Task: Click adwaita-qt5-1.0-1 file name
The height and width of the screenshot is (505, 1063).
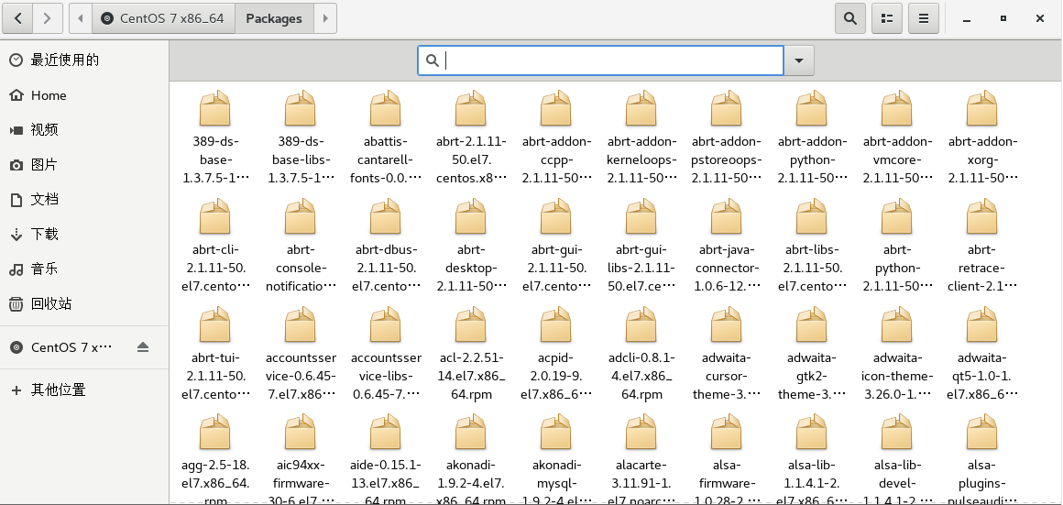Action: [982, 376]
